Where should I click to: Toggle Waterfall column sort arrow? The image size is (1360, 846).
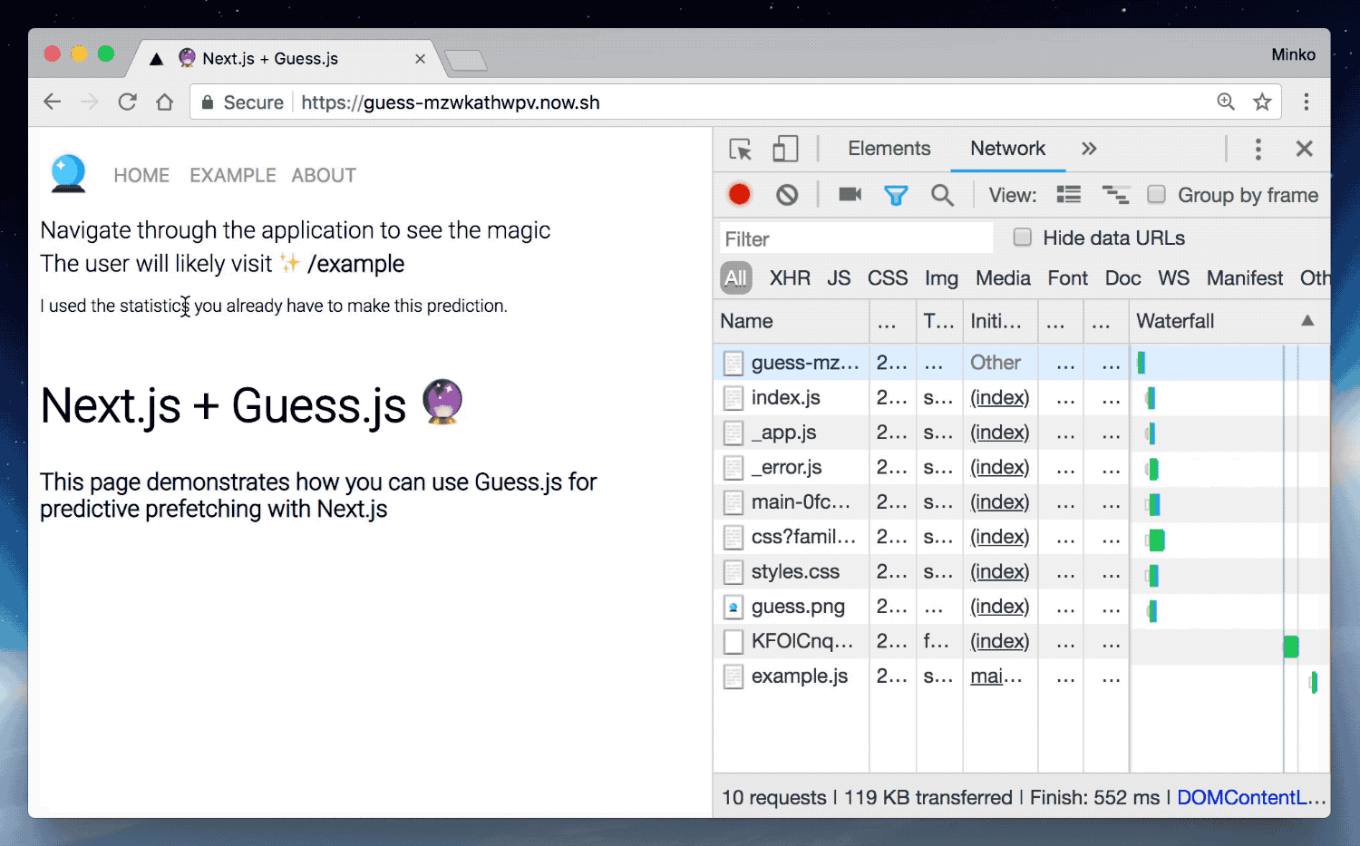tap(1307, 320)
